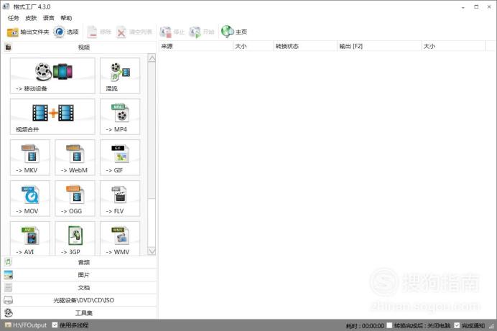Click the 输出 [F2] column header
The width and height of the screenshot is (497, 331).
[379, 46]
